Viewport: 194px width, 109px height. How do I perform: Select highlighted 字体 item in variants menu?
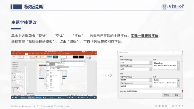tap(73, 61)
